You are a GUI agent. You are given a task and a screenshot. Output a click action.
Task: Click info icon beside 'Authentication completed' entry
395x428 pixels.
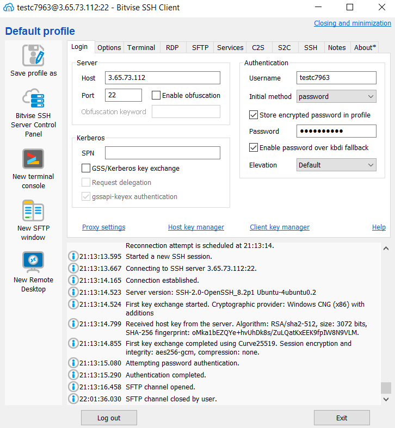tap(73, 375)
